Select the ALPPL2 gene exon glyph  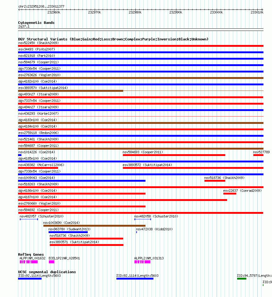[x=142, y=262]
